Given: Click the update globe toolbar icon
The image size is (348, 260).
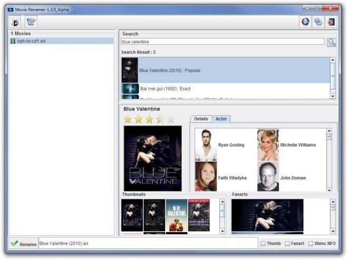Looking at the screenshot, I should coord(305,22).
